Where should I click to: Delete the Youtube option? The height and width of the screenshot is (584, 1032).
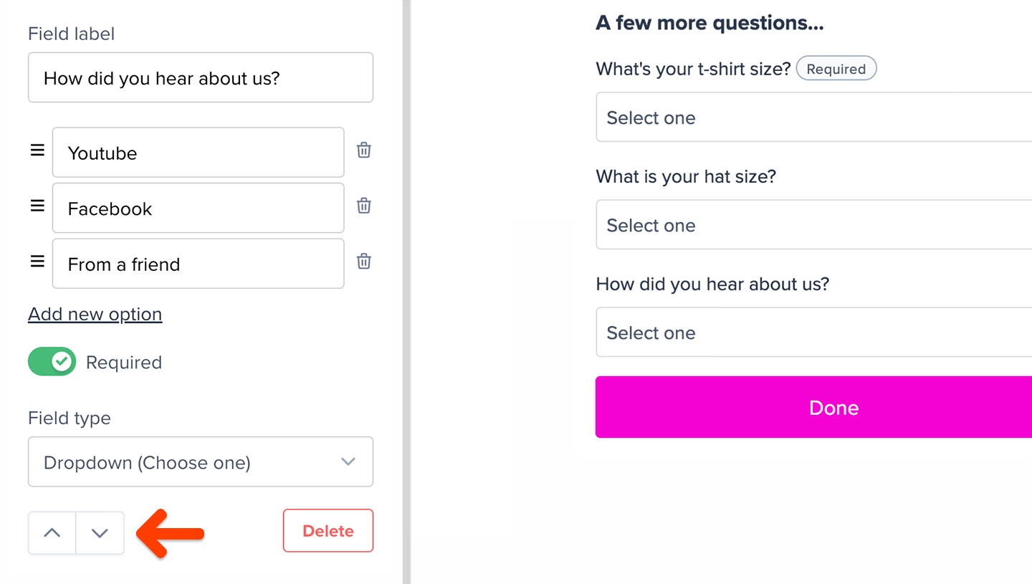pos(363,150)
